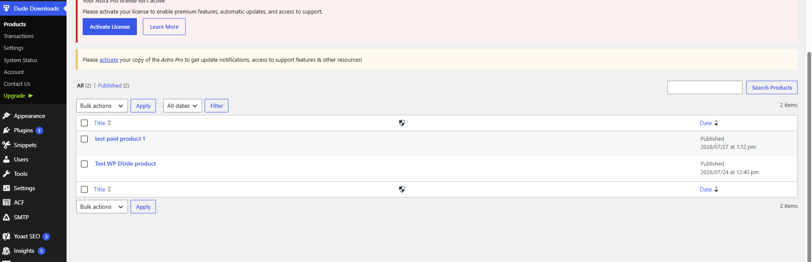Viewport: 812px width, 262px height.
Task: Click the Users person icon
Action: coord(6,159)
